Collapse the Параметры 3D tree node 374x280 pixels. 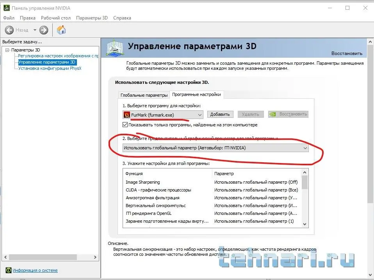(7, 50)
